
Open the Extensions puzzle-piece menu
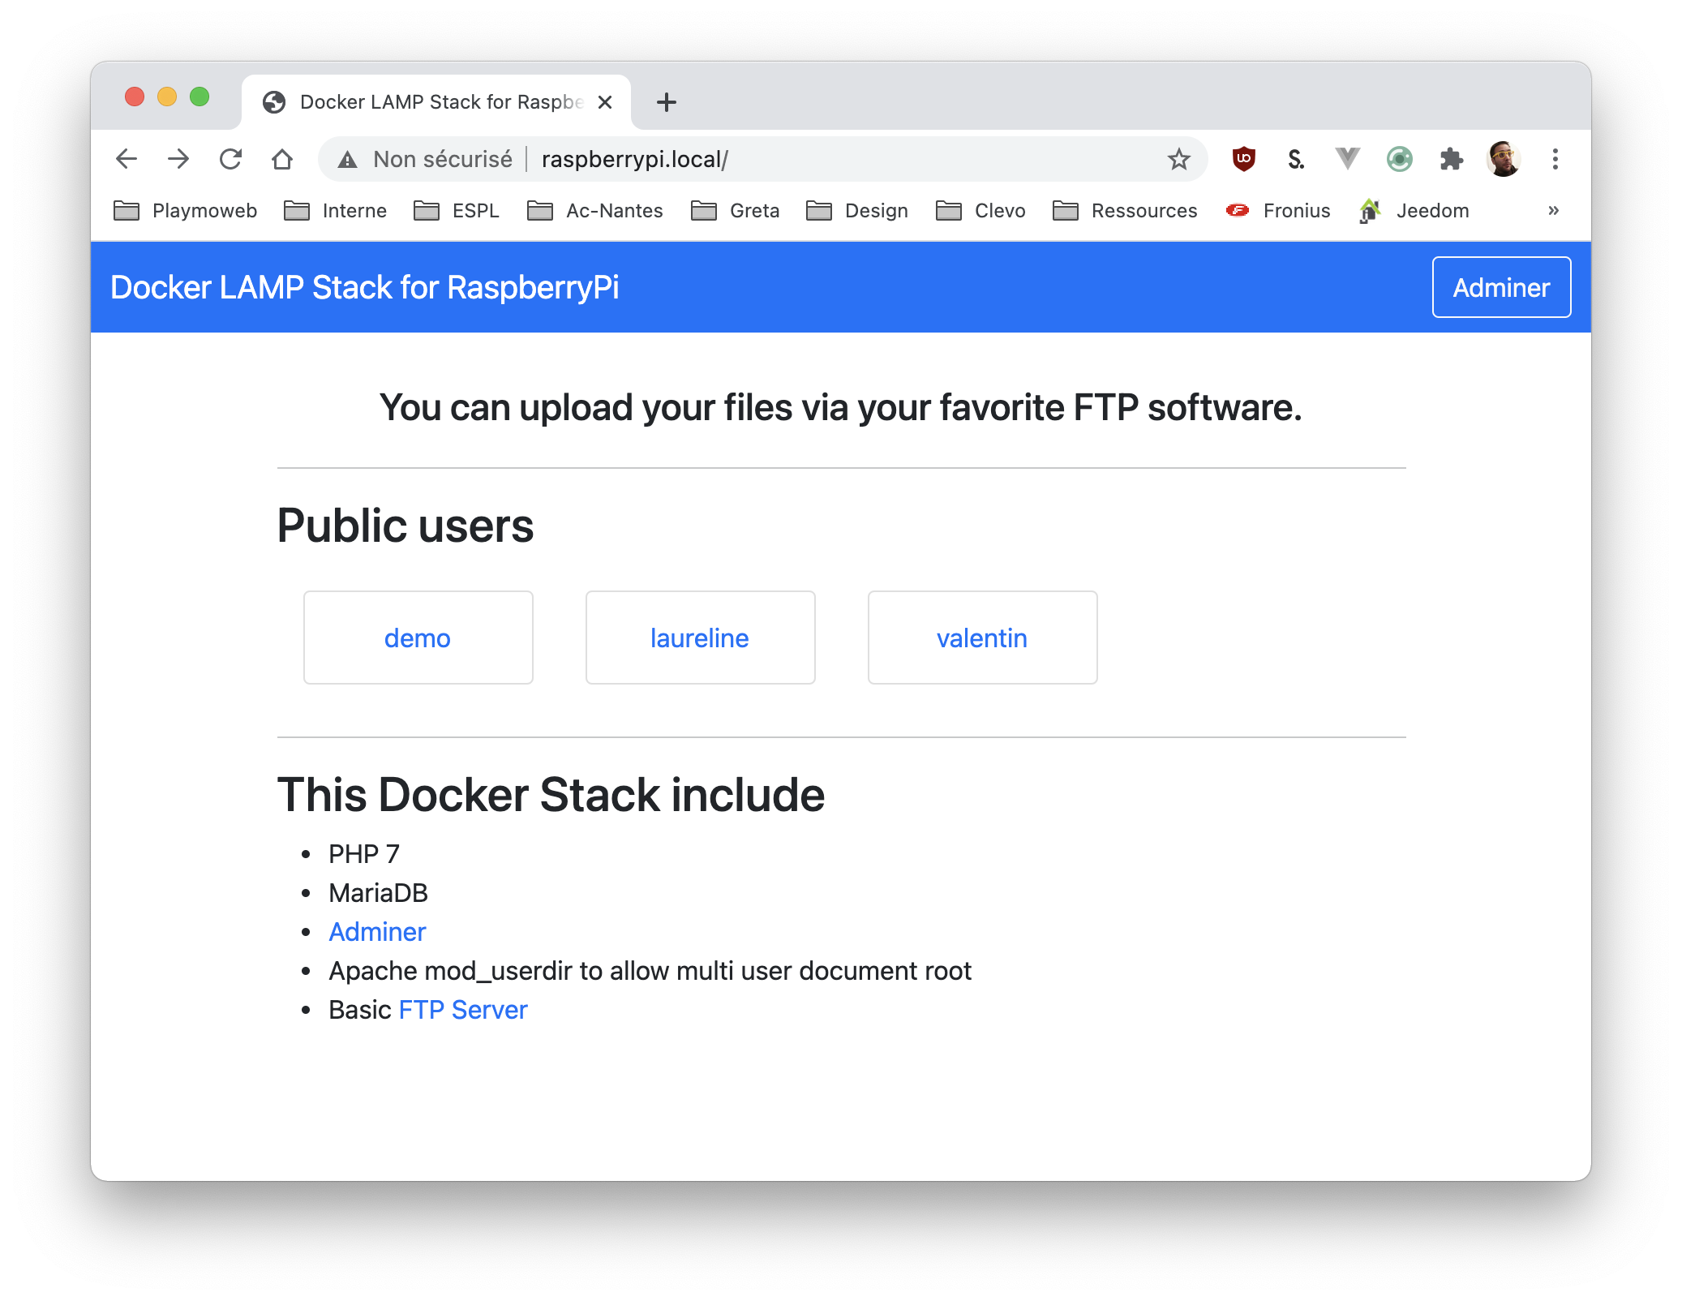[x=1451, y=159]
